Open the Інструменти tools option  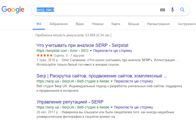pos(187,24)
